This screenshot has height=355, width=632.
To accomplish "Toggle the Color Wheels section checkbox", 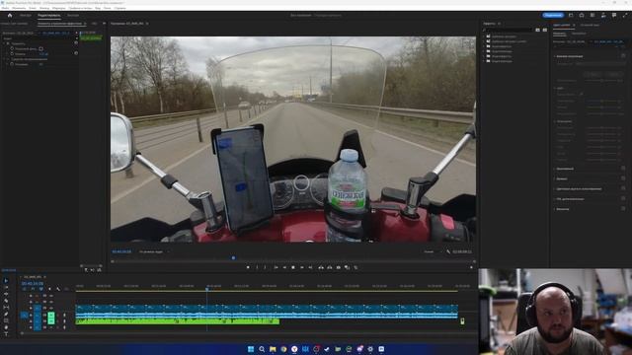I will [x=623, y=188].
